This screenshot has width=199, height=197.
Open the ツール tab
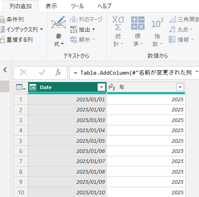click(x=77, y=6)
